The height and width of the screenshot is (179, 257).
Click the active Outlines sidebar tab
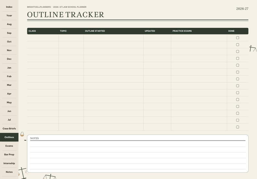pyautogui.click(x=9, y=137)
